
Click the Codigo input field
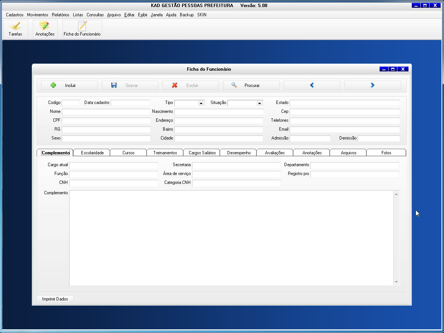tap(71, 103)
